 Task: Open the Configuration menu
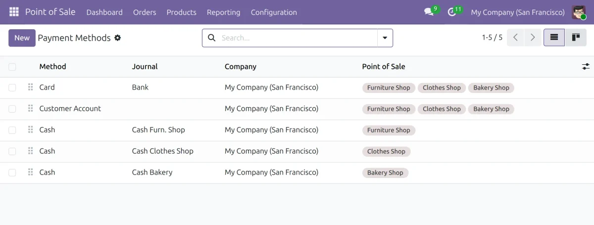(274, 12)
